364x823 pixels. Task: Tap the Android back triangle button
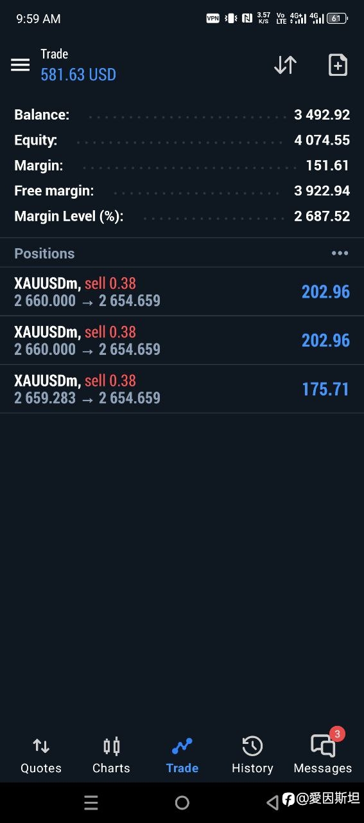(273, 802)
